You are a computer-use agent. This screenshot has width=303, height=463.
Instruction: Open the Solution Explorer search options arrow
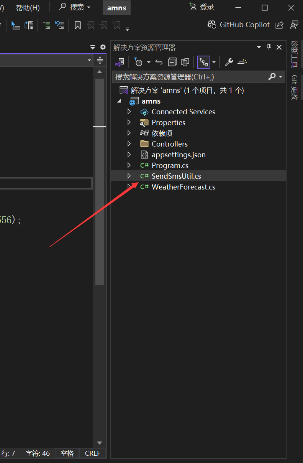pyautogui.click(x=280, y=77)
